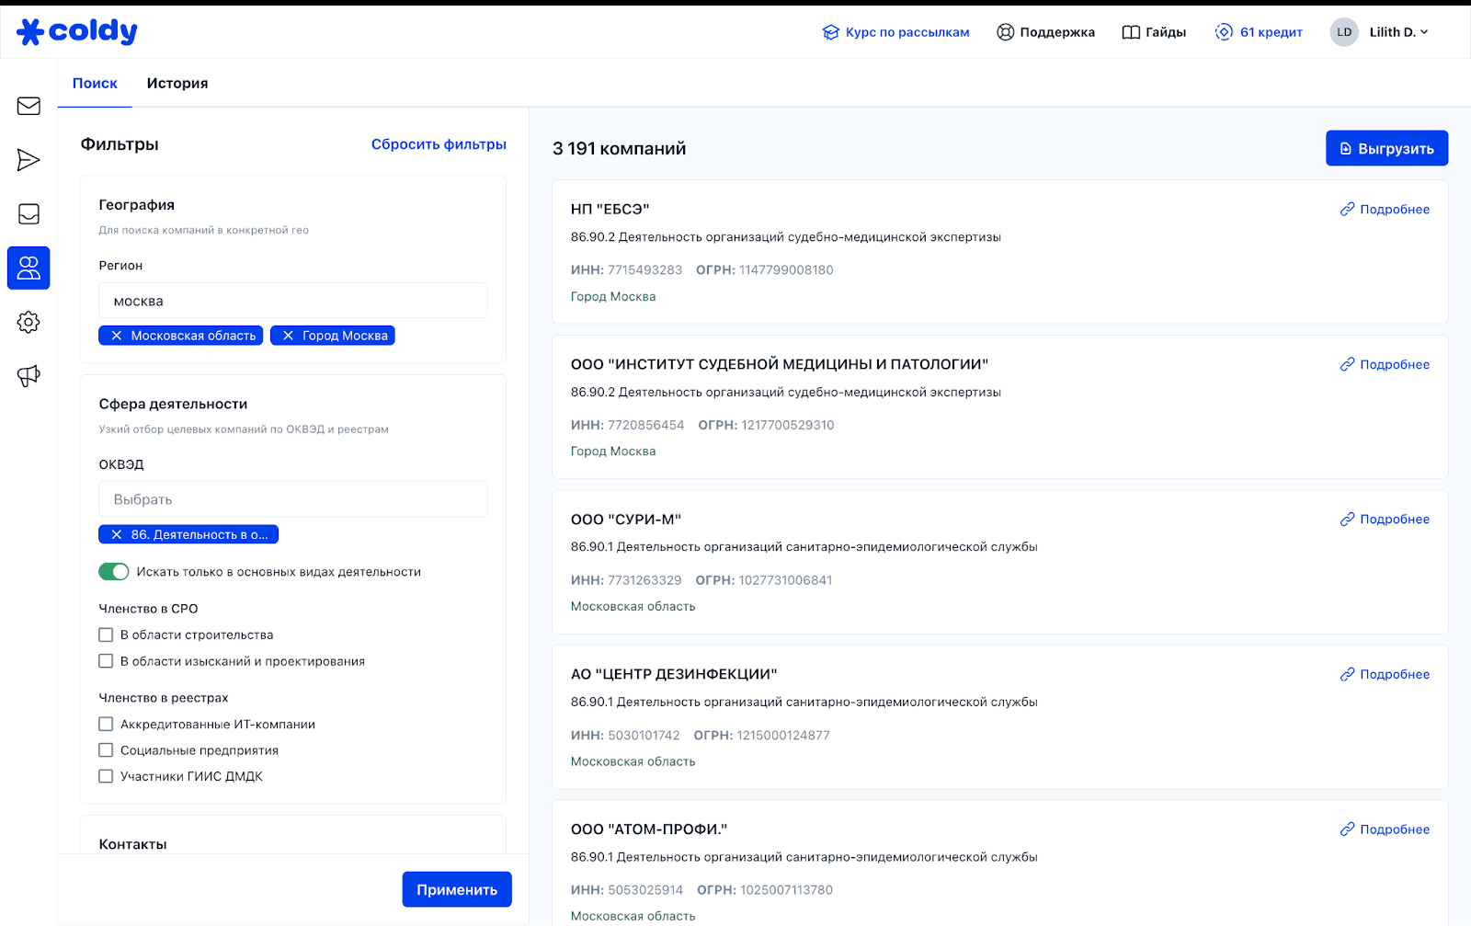Open the paper plane campaigns icon

tap(29, 160)
